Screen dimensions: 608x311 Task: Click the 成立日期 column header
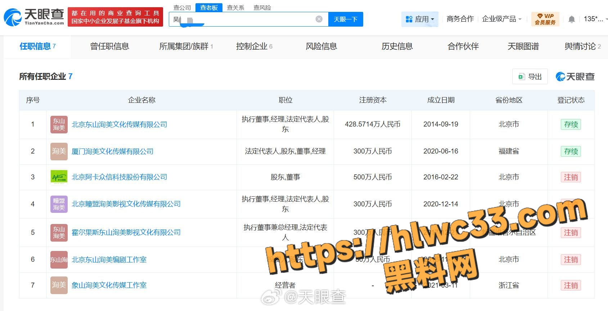pyautogui.click(x=441, y=100)
